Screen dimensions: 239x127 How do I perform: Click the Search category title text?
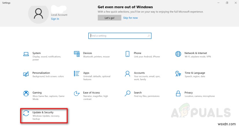click(x=138, y=93)
